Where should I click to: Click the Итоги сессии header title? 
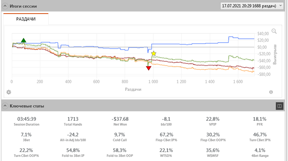click(23, 6)
